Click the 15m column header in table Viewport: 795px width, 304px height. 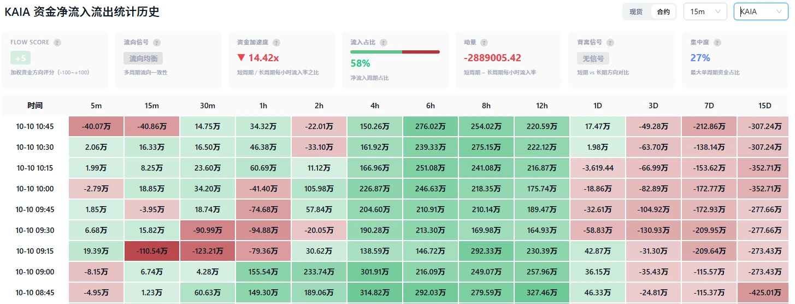(x=152, y=106)
